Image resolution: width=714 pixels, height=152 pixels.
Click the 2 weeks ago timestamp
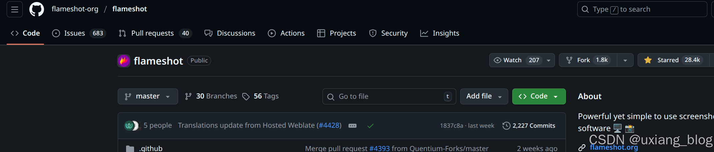tap(537, 148)
